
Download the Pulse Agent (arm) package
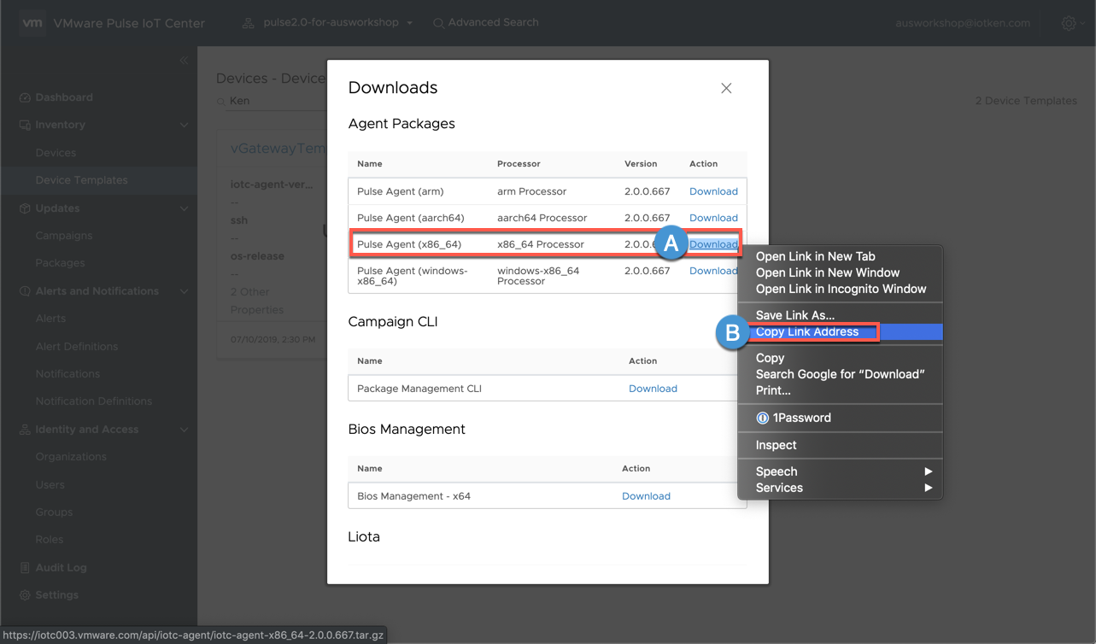[713, 191]
